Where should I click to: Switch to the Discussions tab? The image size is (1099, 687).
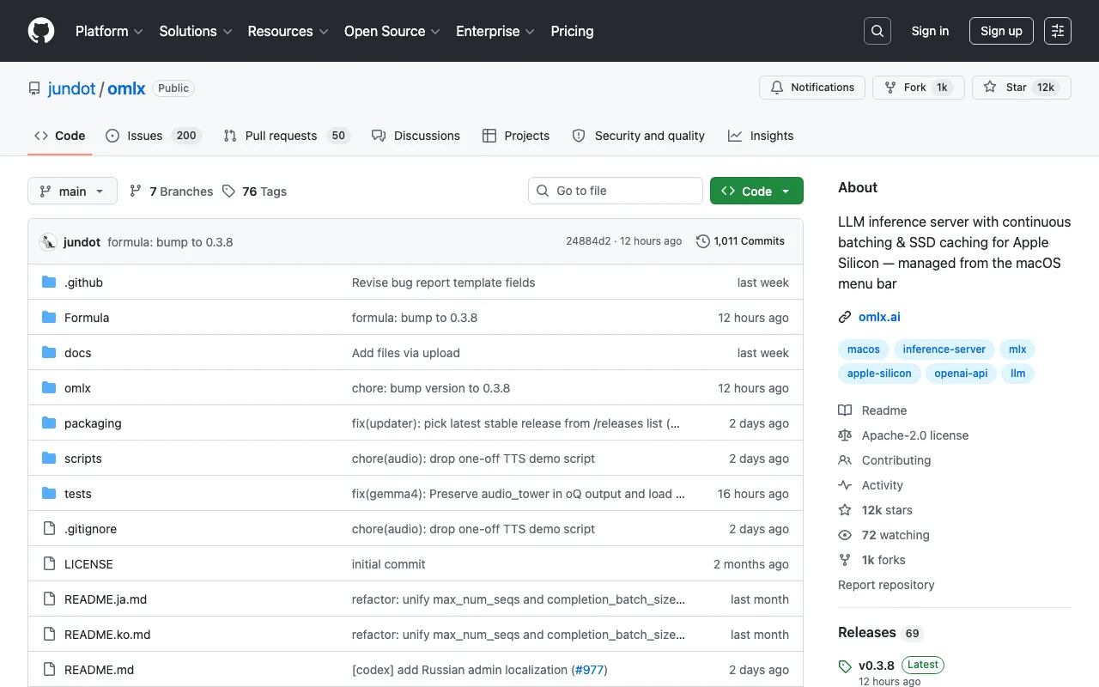416,136
